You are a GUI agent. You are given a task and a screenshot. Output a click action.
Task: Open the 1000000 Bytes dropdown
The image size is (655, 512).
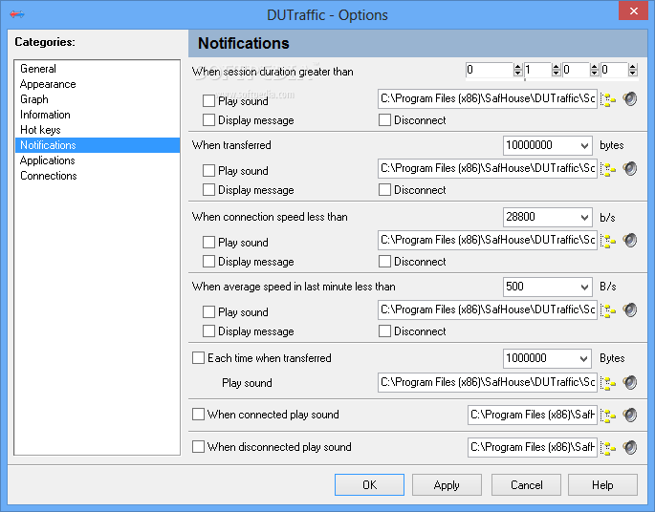(x=584, y=359)
